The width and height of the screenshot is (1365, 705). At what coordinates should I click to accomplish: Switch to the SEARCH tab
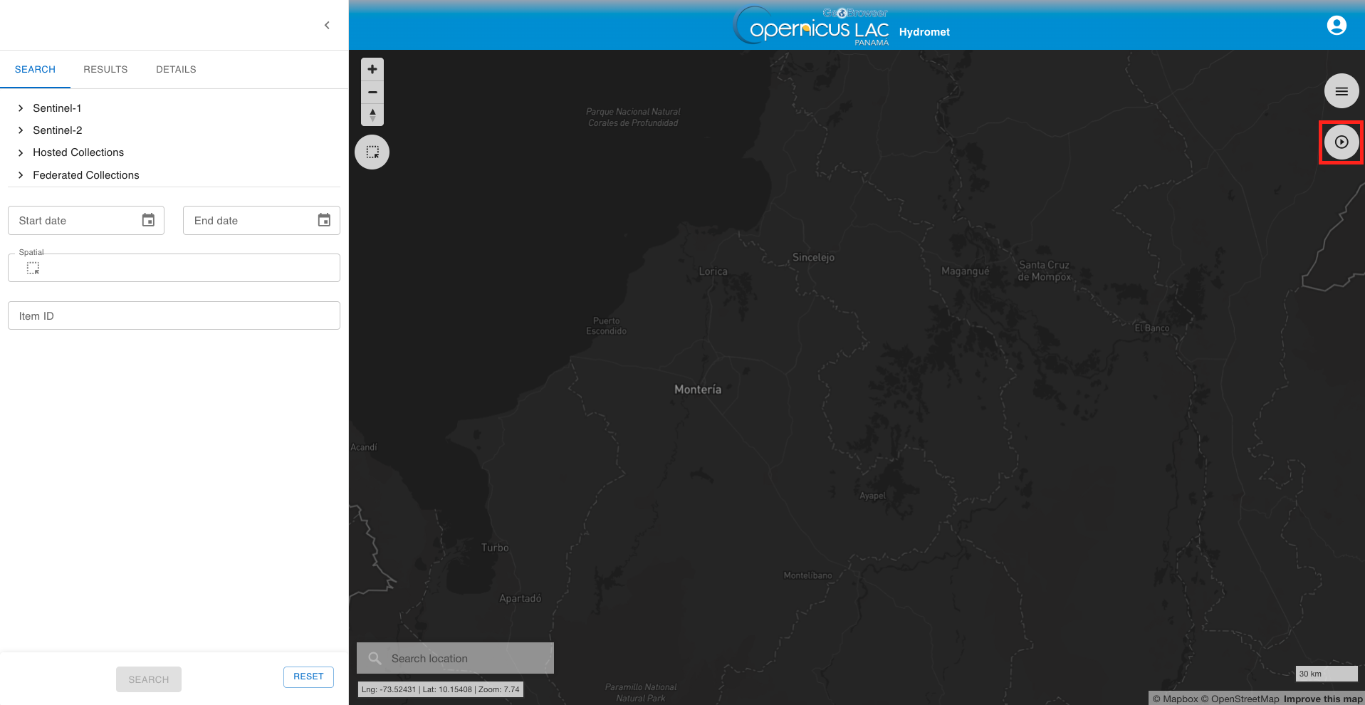35,69
